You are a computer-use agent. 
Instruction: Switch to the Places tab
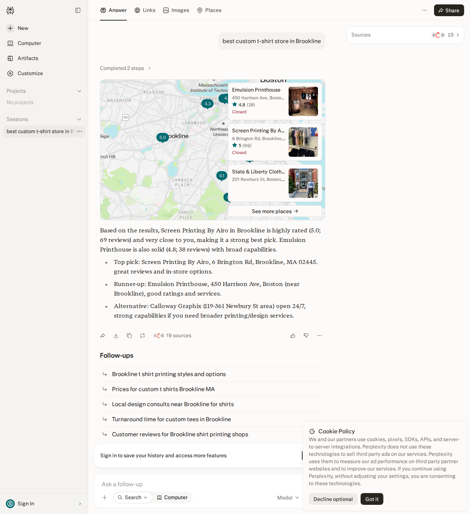click(x=209, y=10)
